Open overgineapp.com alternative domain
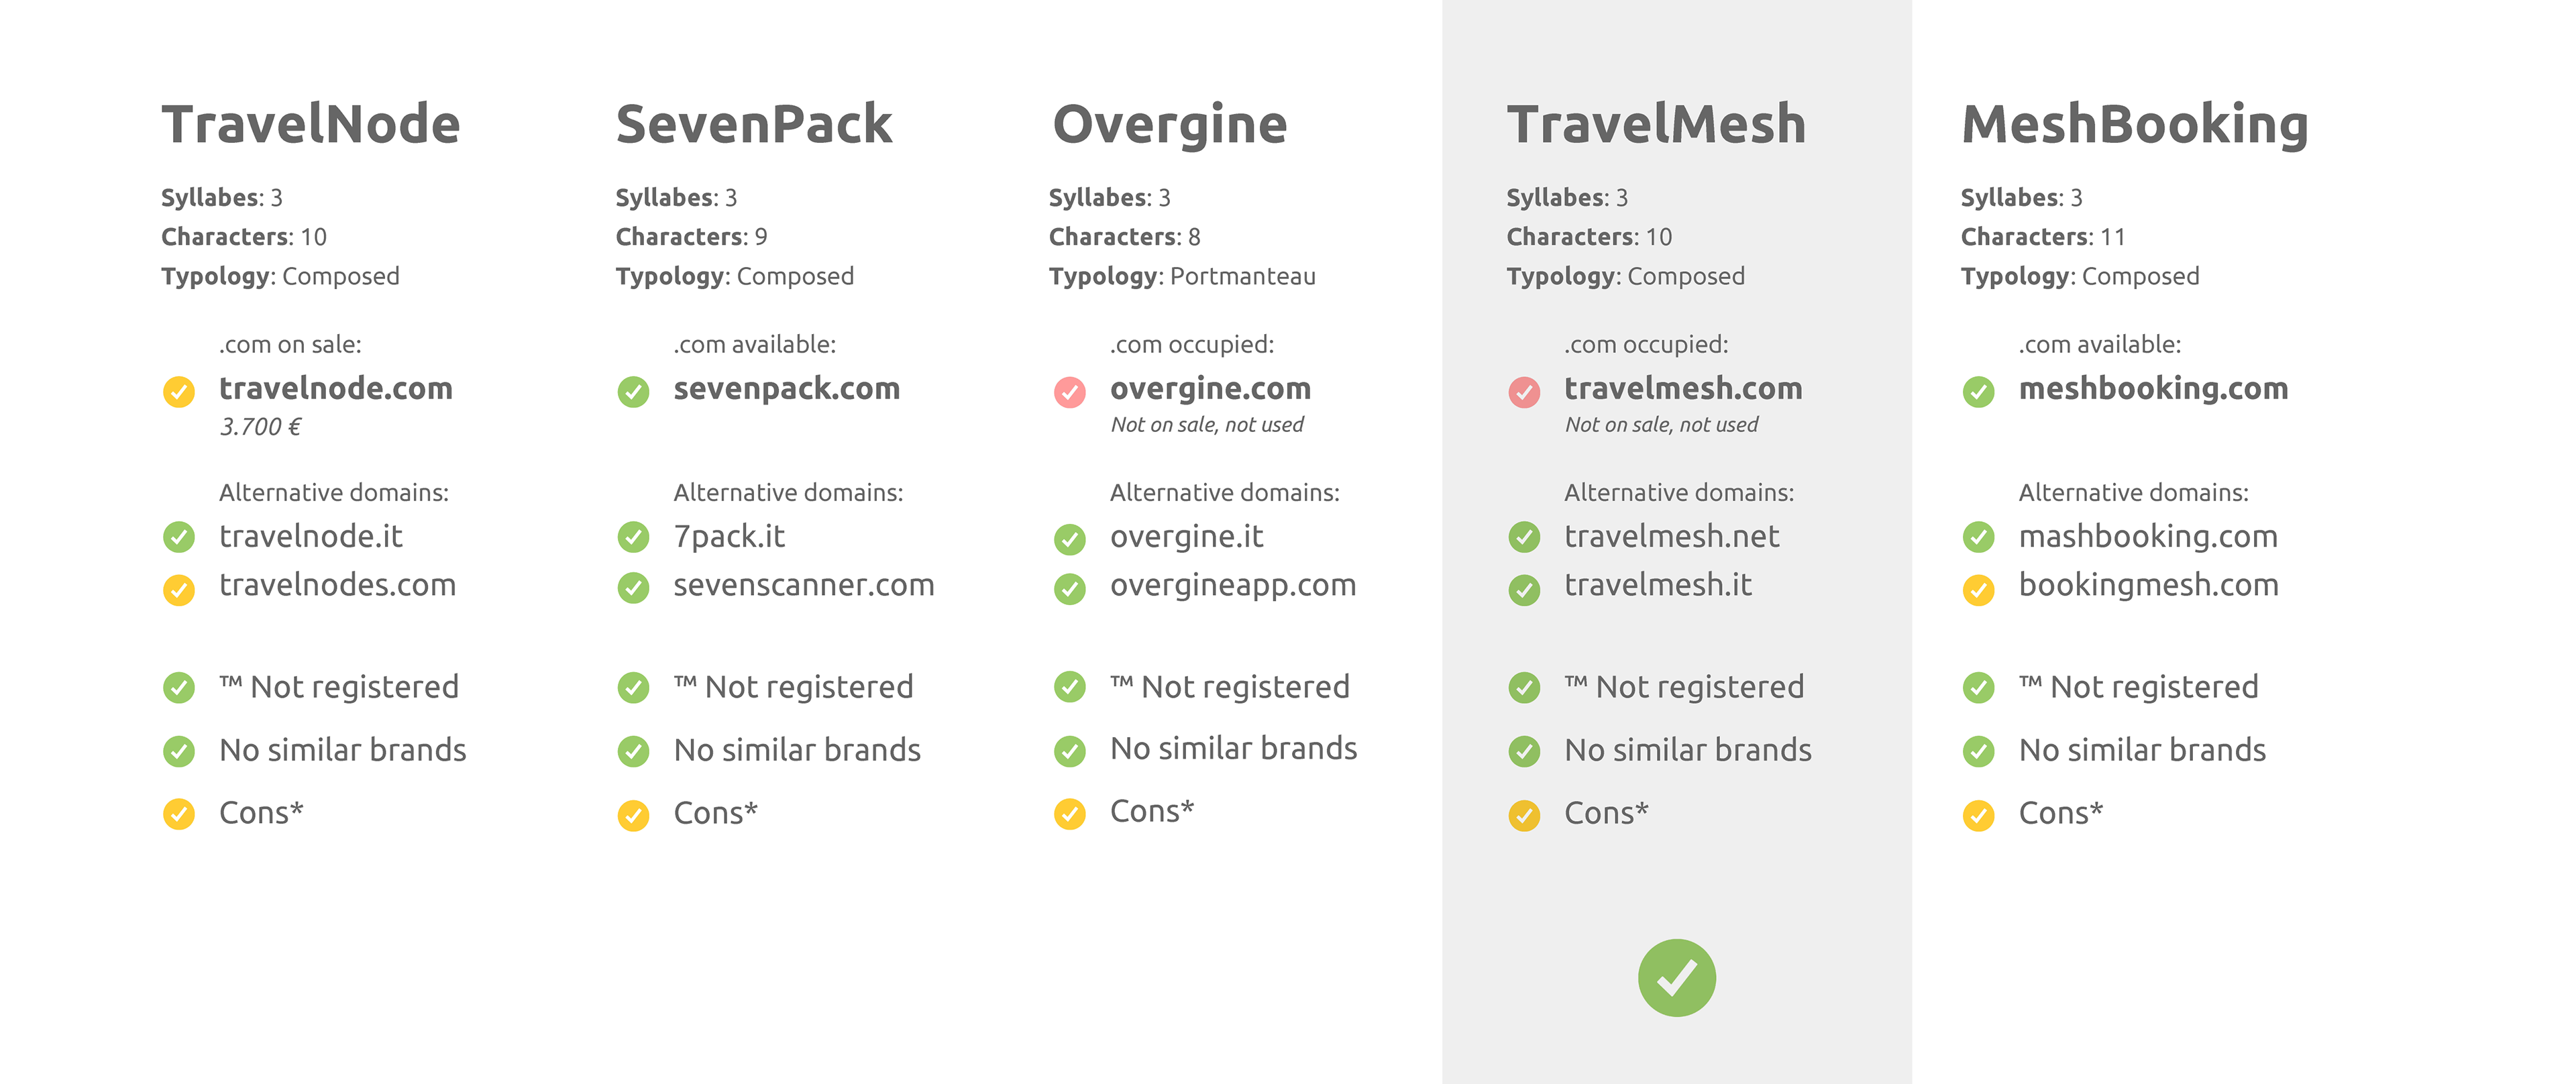This screenshot has width=2576, height=1084. point(1233,586)
